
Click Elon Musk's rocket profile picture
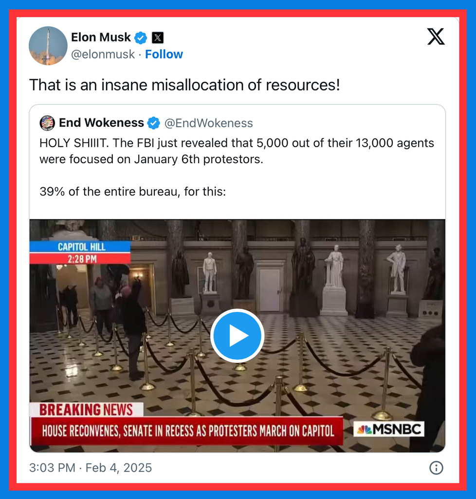(x=48, y=46)
